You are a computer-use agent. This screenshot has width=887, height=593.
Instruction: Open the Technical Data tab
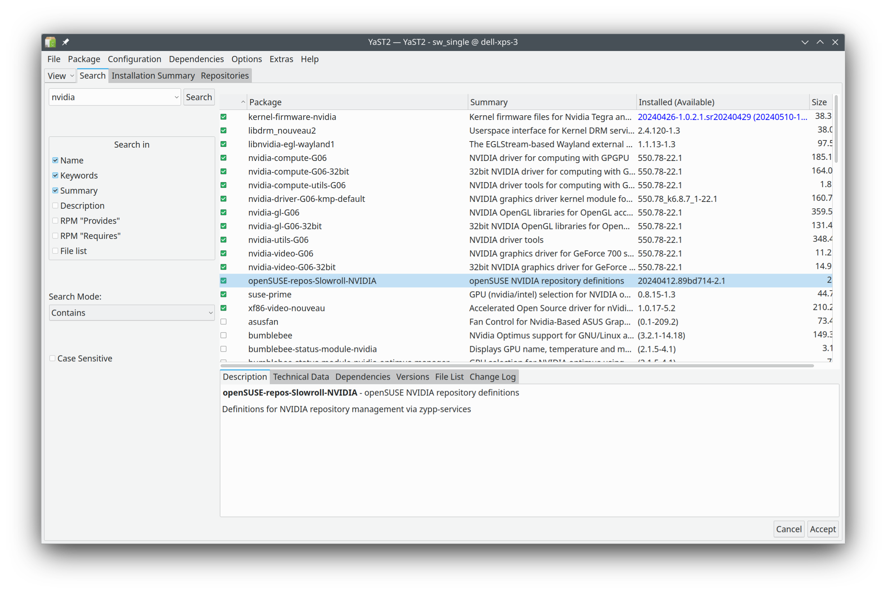click(301, 377)
